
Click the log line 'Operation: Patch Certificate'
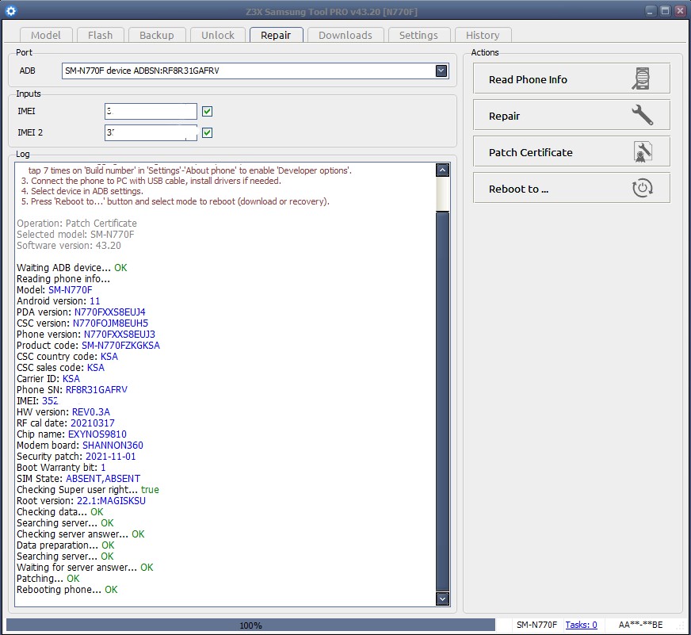point(77,223)
